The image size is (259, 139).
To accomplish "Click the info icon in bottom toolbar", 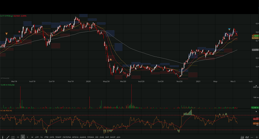I will [3, 137].
